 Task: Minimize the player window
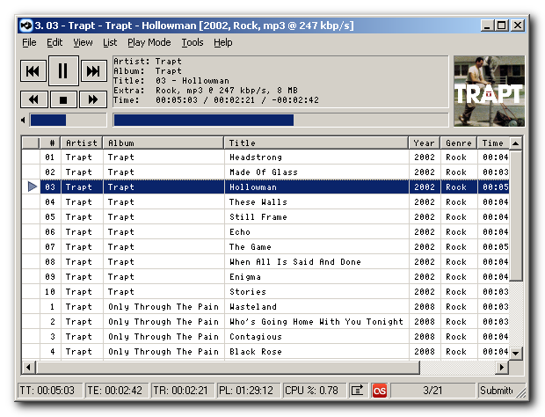coord(487,26)
